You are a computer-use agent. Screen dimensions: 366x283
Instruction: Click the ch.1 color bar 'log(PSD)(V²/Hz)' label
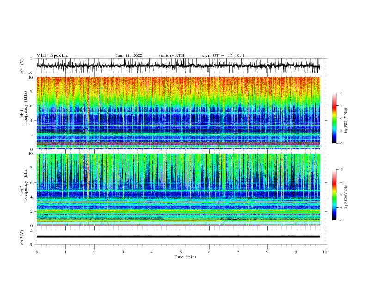(346, 121)
